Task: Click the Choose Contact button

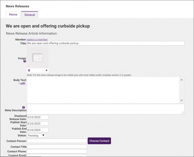Action: tap(99, 141)
